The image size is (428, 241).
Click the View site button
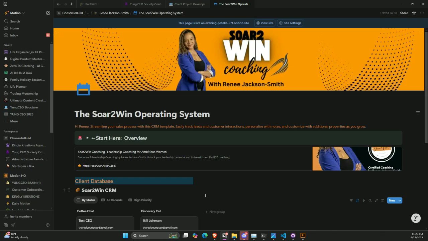point(264,23)
